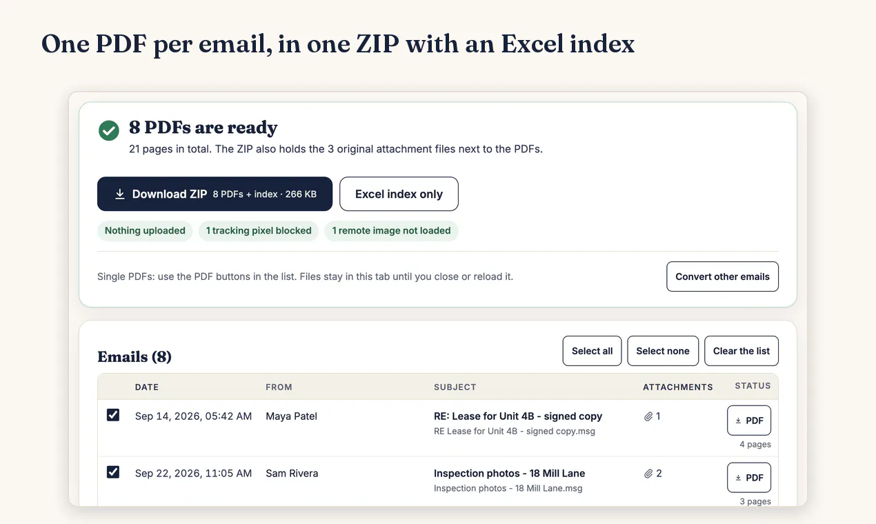Click the paperclip icon in Sam Rivera row
This screenshot has height=524, width=876.
pyautogui.click(x=648, y=474)
